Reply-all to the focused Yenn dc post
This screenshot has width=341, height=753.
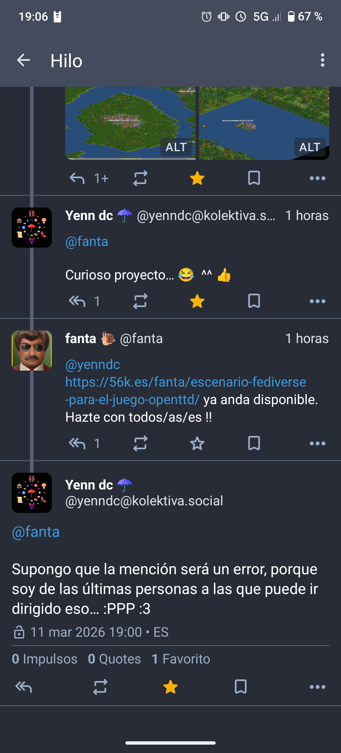pyautogui.click(x=23, y=687)
